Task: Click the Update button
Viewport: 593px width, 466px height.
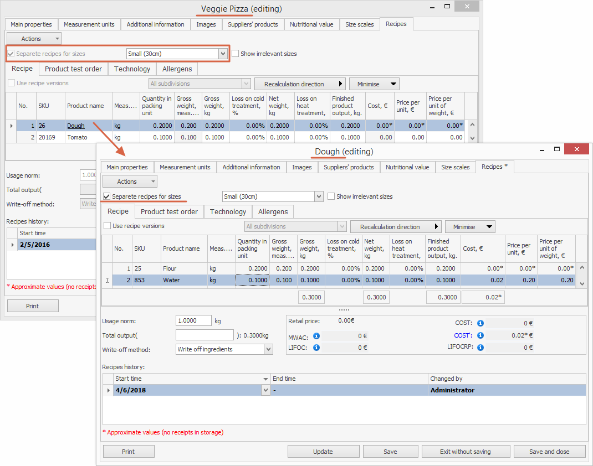Action: 323,452
